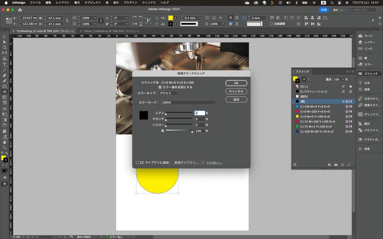Select the Scissors tool

click(4, 109)
